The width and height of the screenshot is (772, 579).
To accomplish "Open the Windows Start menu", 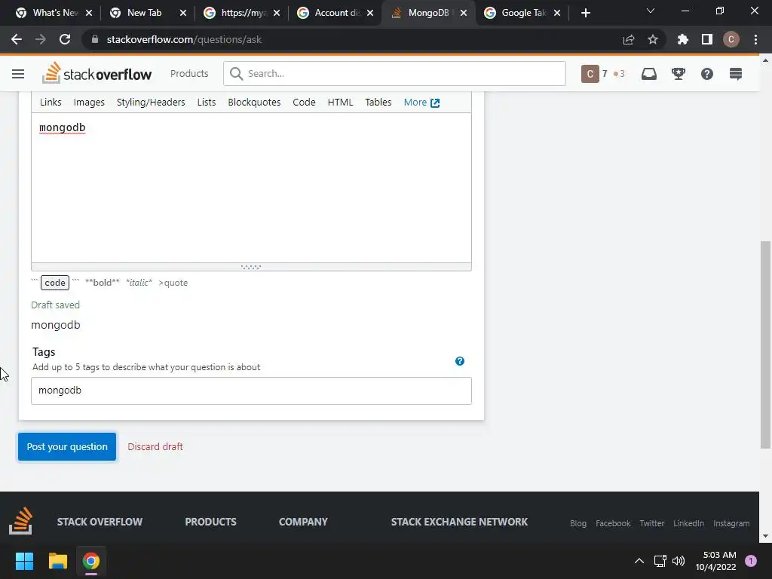I will pos(24,561).
